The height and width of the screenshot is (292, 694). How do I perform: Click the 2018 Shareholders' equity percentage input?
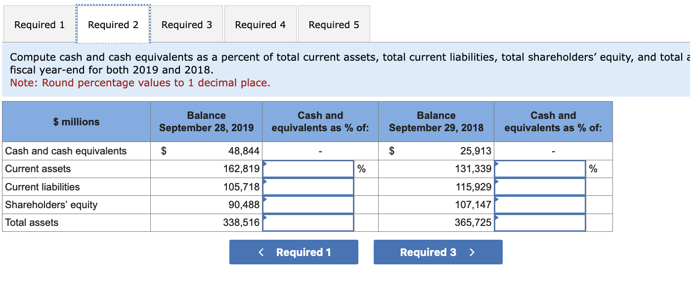[540, 205]
